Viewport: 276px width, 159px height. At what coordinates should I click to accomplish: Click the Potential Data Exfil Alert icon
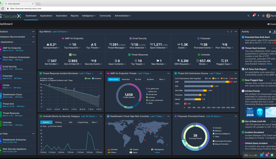click(243, 37)
